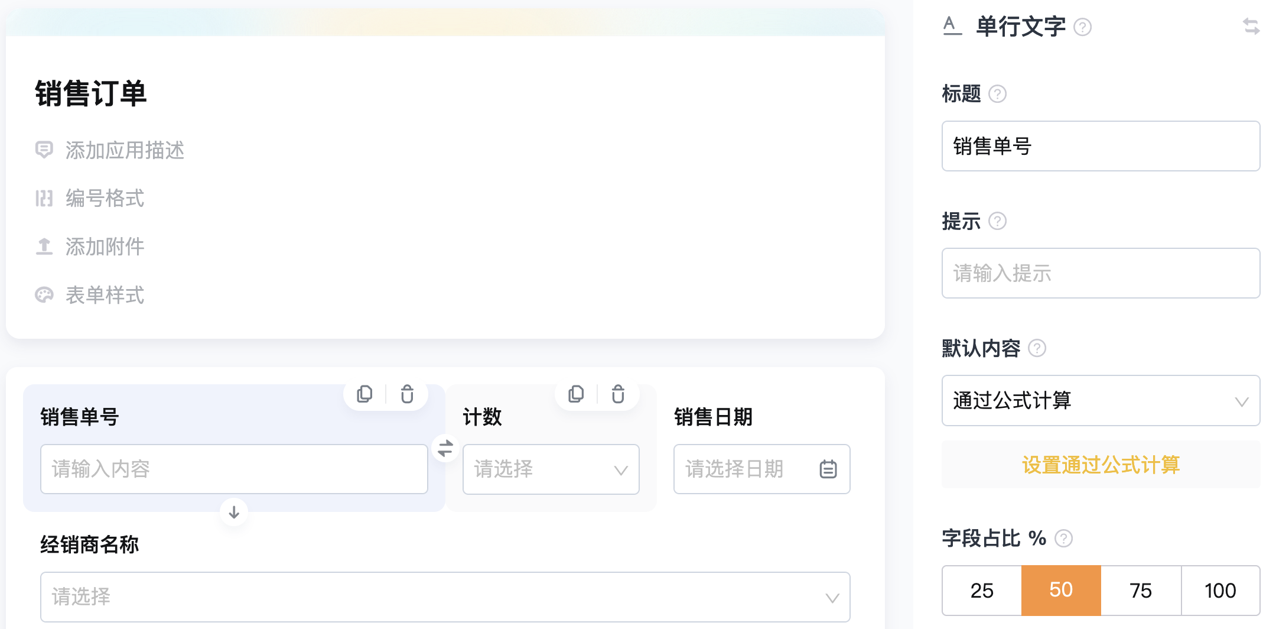Click the switch field type icon beside 单行文字
The width and height of the screenshot is (1276, 629).
(1251, 27)
